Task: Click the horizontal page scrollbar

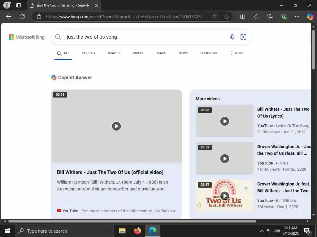Action: pos(132,221)
